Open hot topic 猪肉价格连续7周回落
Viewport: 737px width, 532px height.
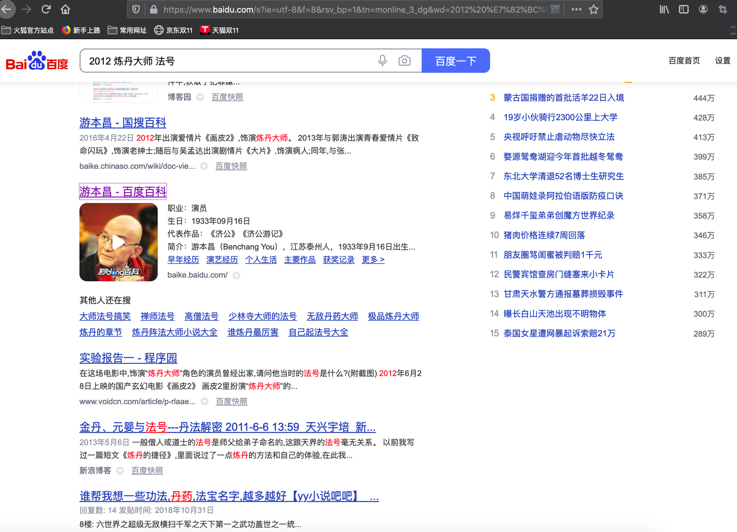544,235
